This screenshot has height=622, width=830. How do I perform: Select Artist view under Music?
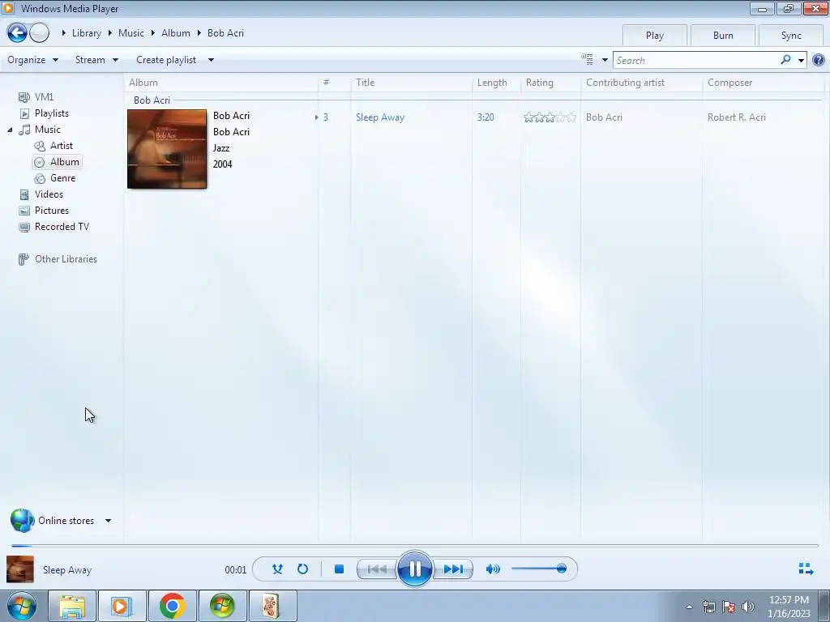[62, 146]
